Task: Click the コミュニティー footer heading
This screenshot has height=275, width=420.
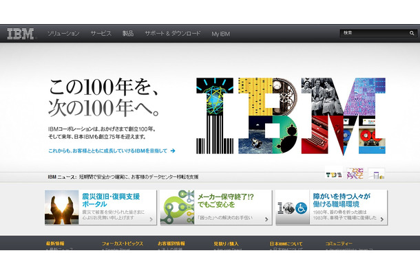Action: [339, 243]
